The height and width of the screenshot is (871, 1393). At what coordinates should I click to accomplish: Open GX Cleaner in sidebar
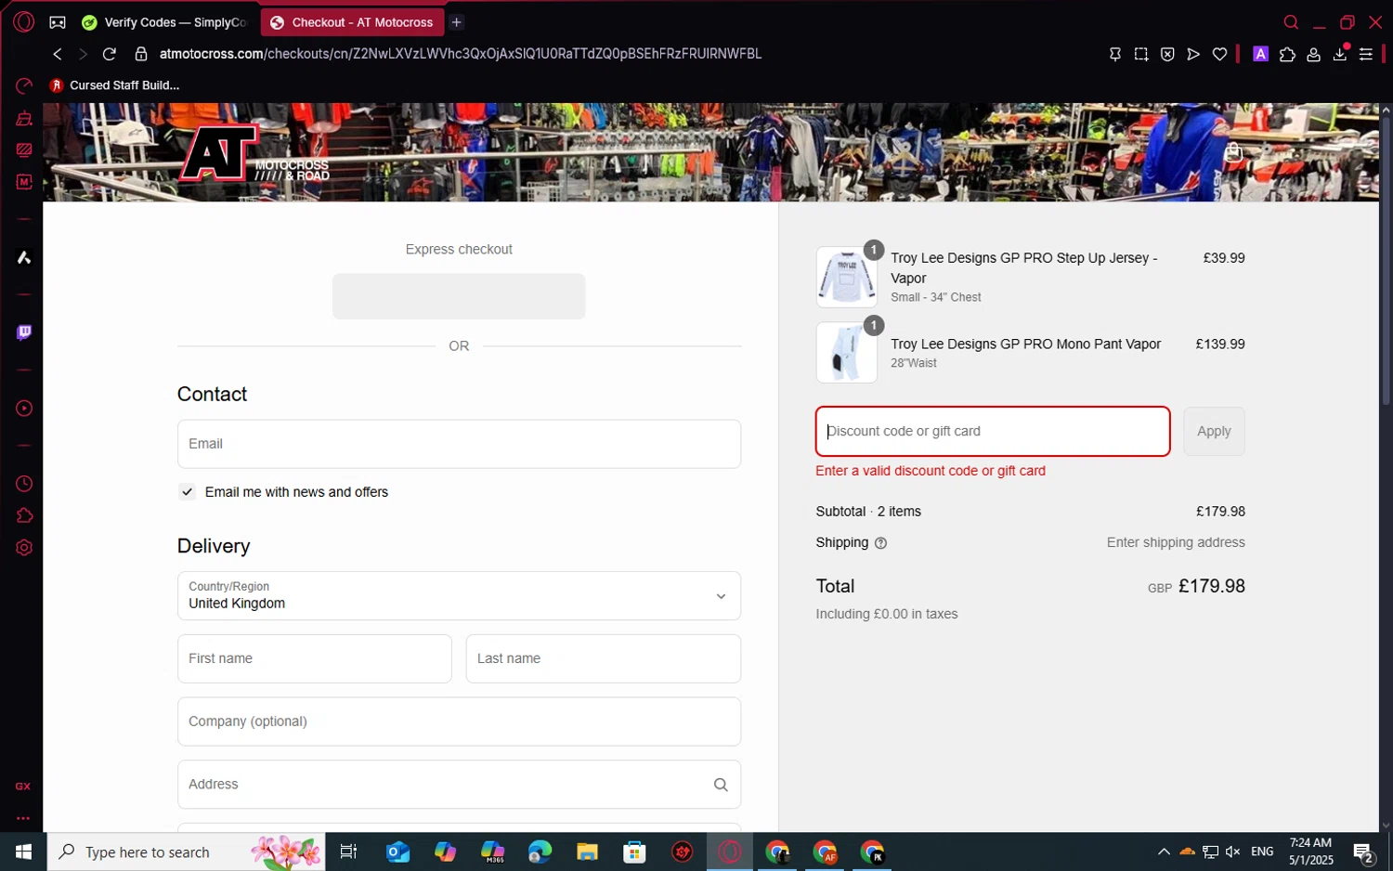(24, 118)
